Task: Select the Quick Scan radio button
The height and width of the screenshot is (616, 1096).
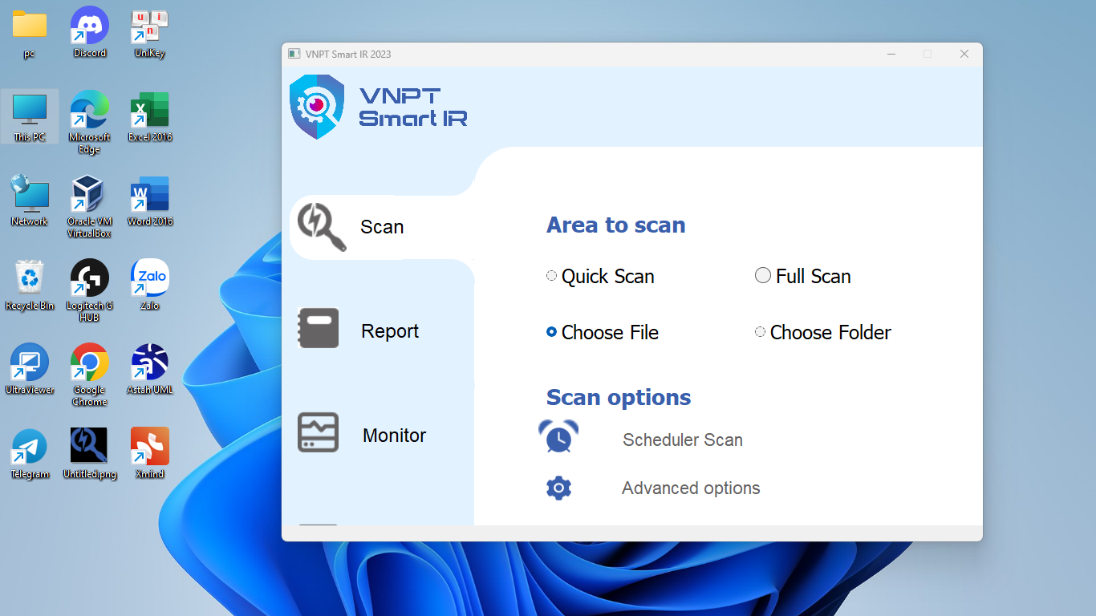Action: 551,276
